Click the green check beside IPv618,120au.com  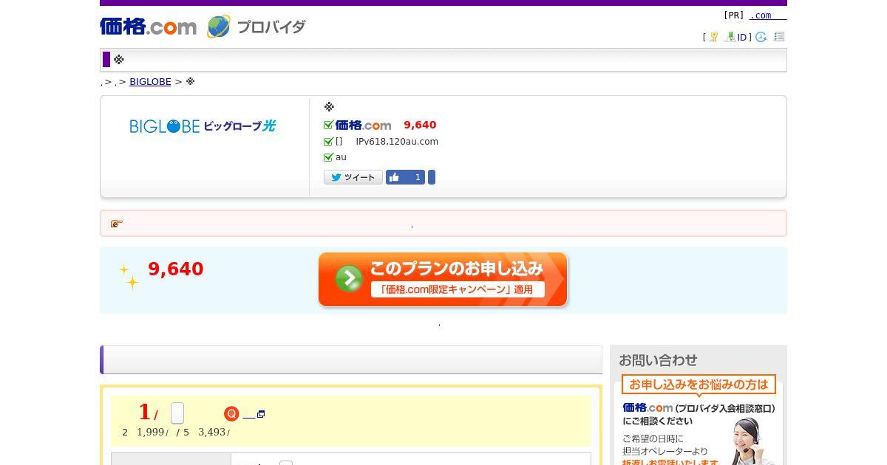pos(328,142)
